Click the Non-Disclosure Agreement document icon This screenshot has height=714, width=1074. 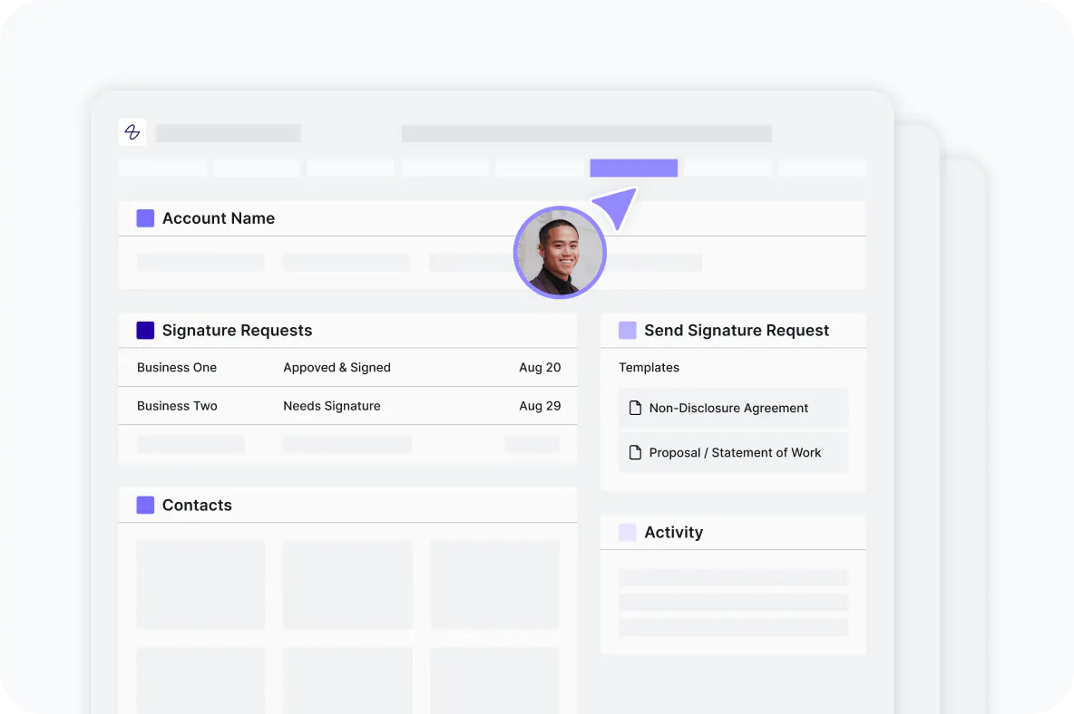click(x=635, y=409)
